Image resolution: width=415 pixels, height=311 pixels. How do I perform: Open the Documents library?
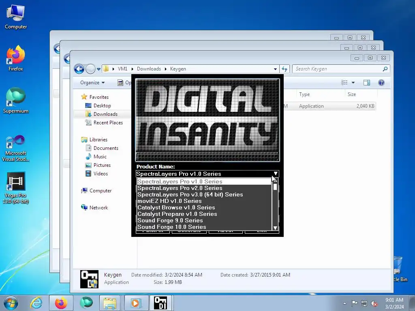pyautogui.click(x=106, y=148)
